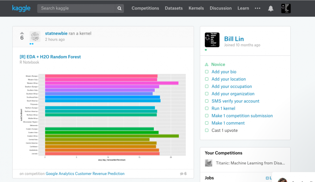Upvote the statnewbie kernel post
This screenshot has width=315, height=182.
coord(22,33)
